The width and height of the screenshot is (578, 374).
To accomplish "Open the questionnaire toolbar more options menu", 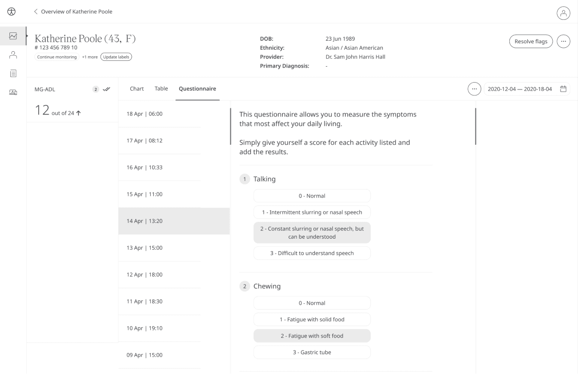I will pos(475,89).
